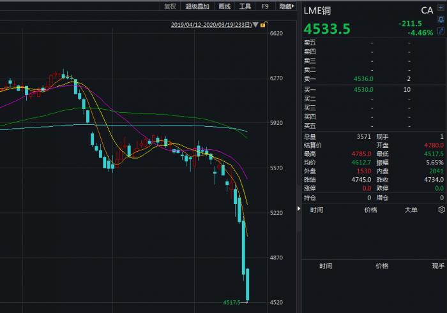Screen dimensions: 447x313
Task: Click the 大单 column header
Action: pos(409,209)
